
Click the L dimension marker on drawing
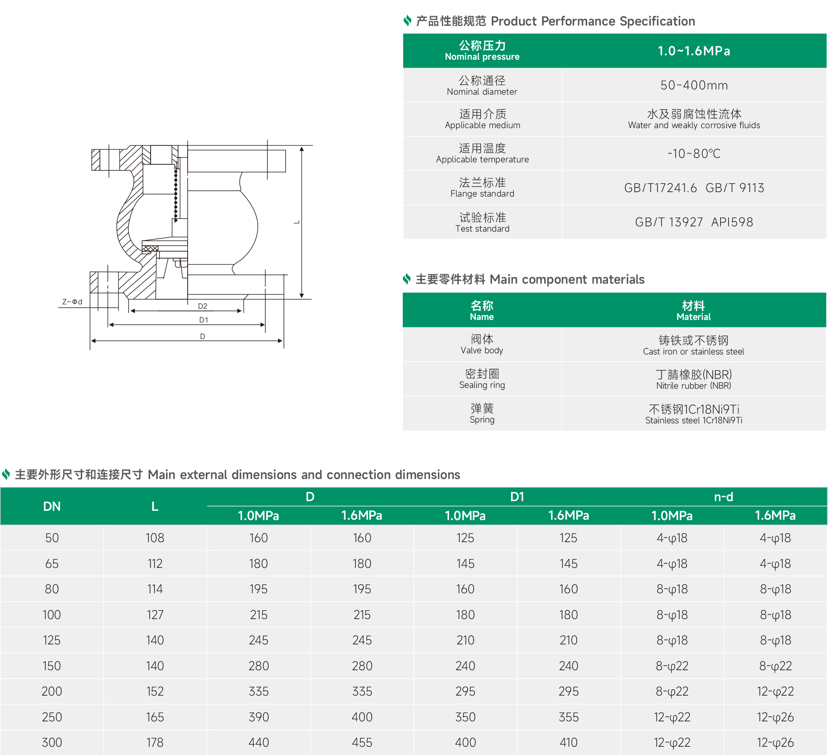tap(296, 222)
